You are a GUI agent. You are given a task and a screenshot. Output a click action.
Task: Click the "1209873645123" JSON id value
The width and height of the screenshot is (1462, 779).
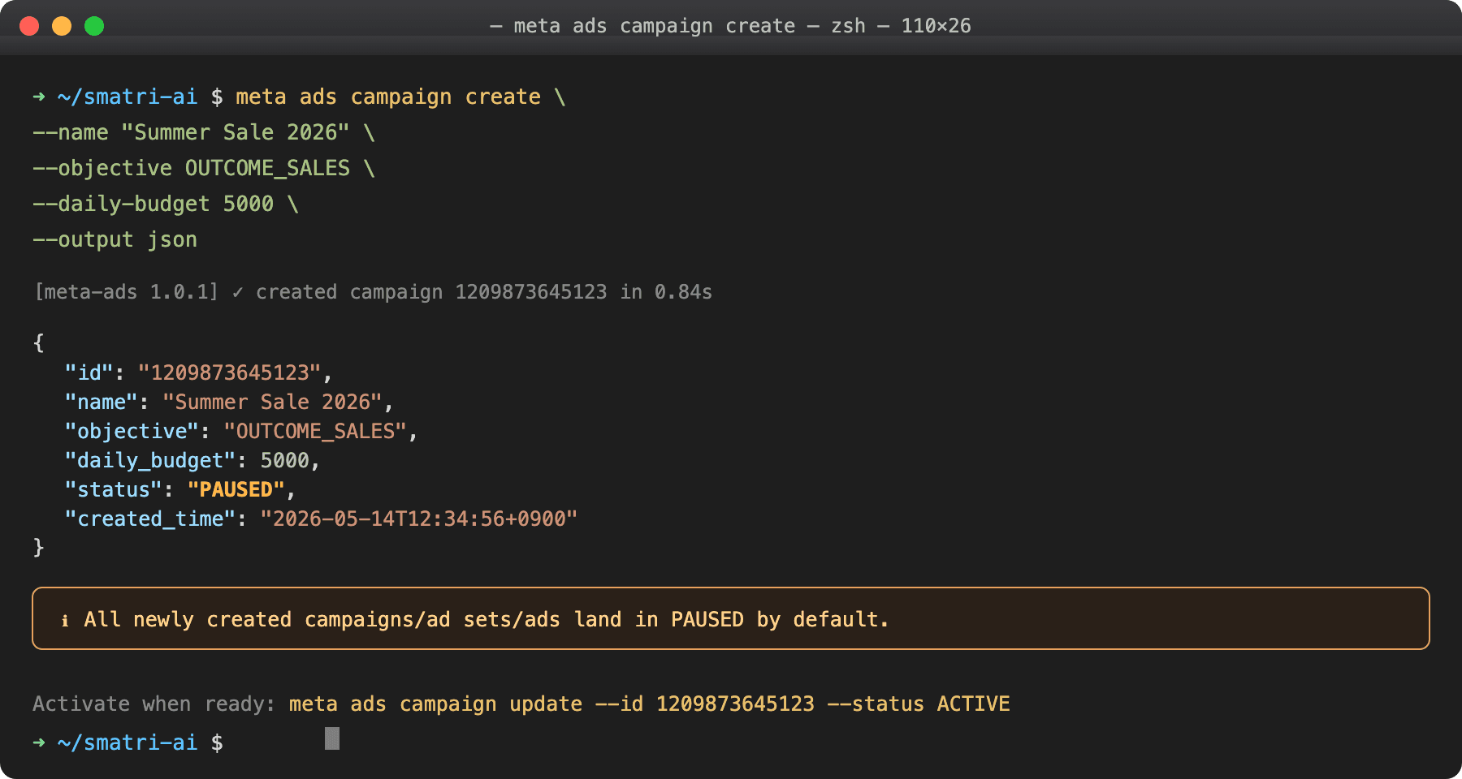230,372
